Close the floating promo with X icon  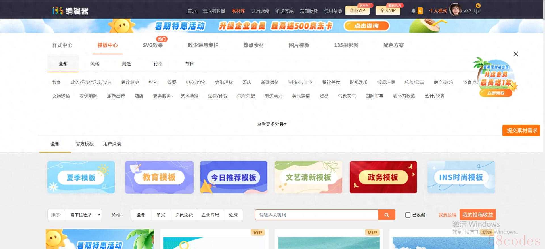(x=516, y=54)
